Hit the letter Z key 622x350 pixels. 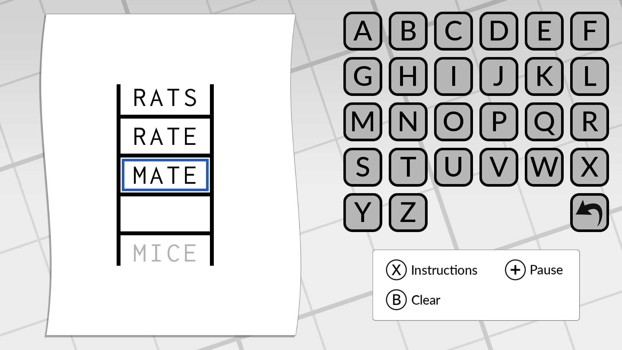[x=408, y=213]
